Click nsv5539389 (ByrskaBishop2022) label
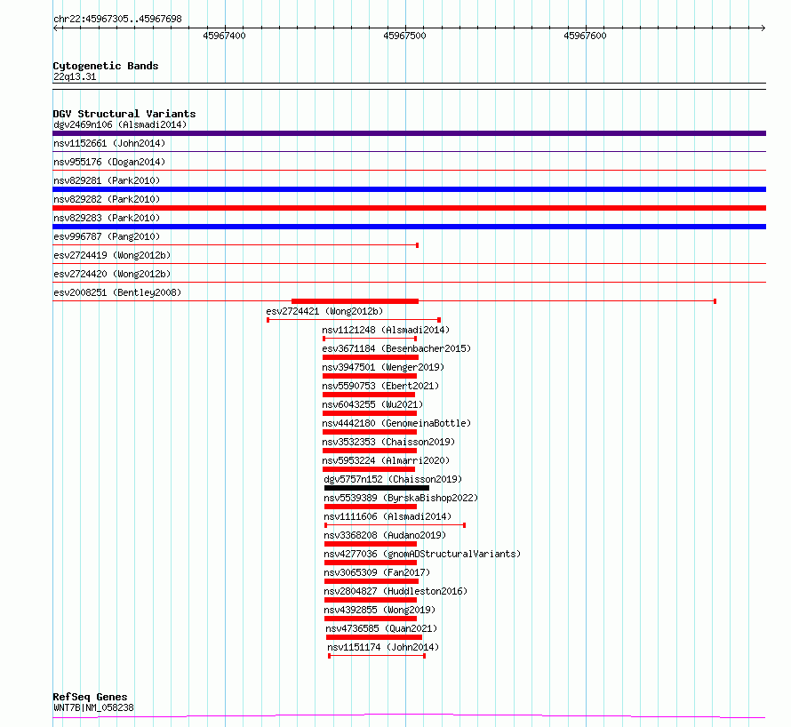This screenshot has height=727, width=791. [401, 498]
